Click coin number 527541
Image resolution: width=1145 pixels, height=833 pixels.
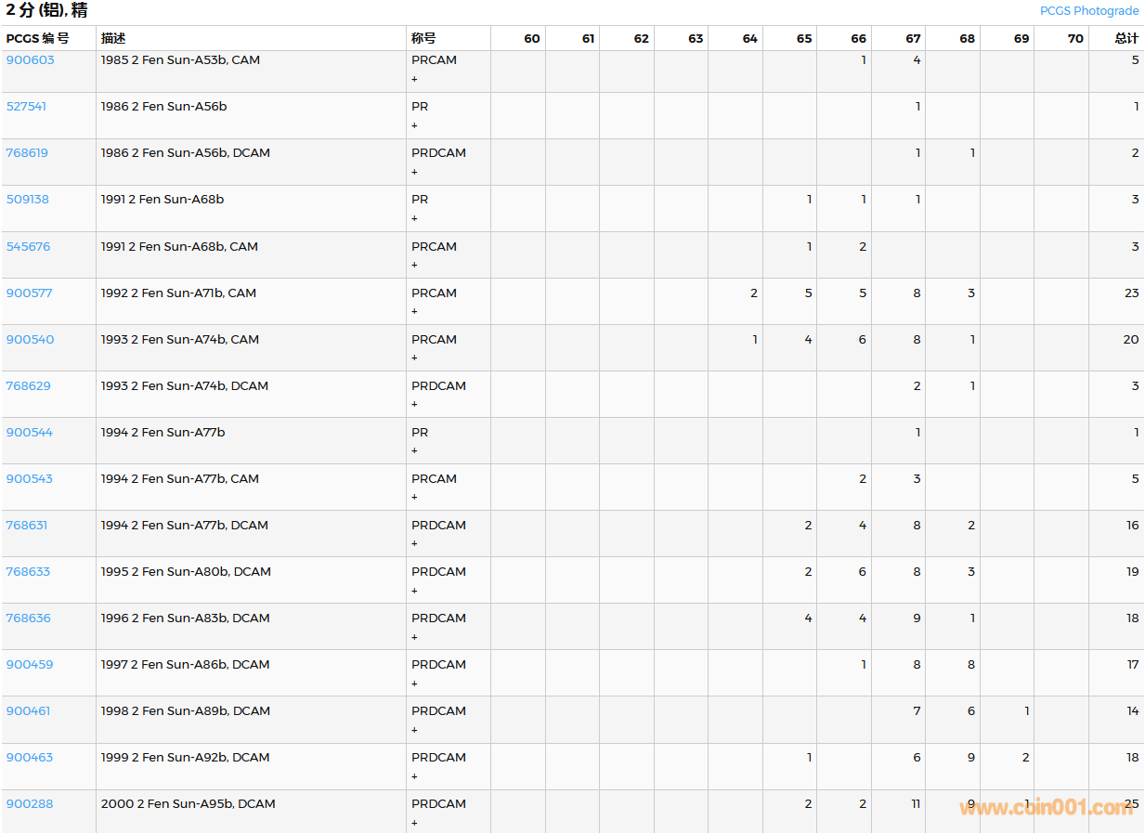[x=26, y=107]
